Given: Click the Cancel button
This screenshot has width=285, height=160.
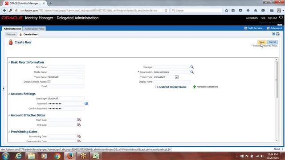Looking at the screenshot, I should 272,42.
